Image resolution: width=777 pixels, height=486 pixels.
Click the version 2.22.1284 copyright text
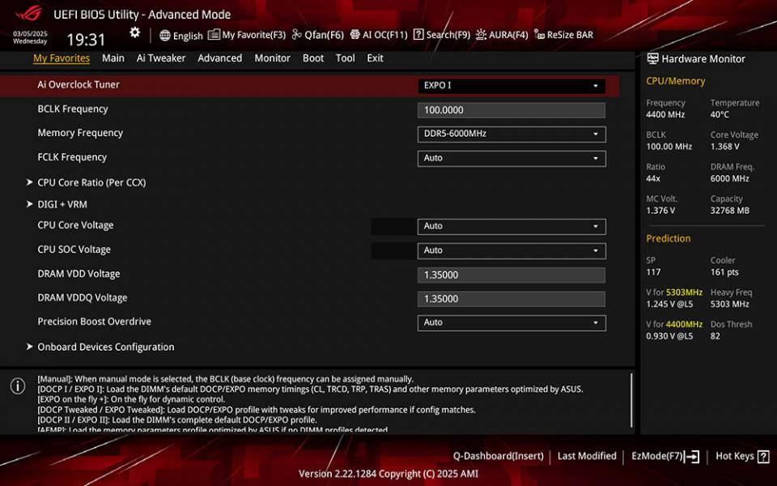(388, 474)
